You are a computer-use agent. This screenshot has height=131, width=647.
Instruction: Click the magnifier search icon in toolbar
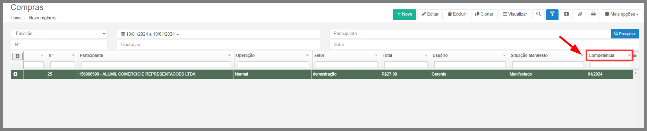coord(538,14)
